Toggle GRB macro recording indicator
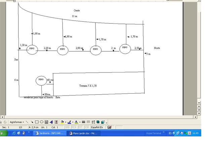The height and width of the screenshot is (161, 215). (67, 127)
